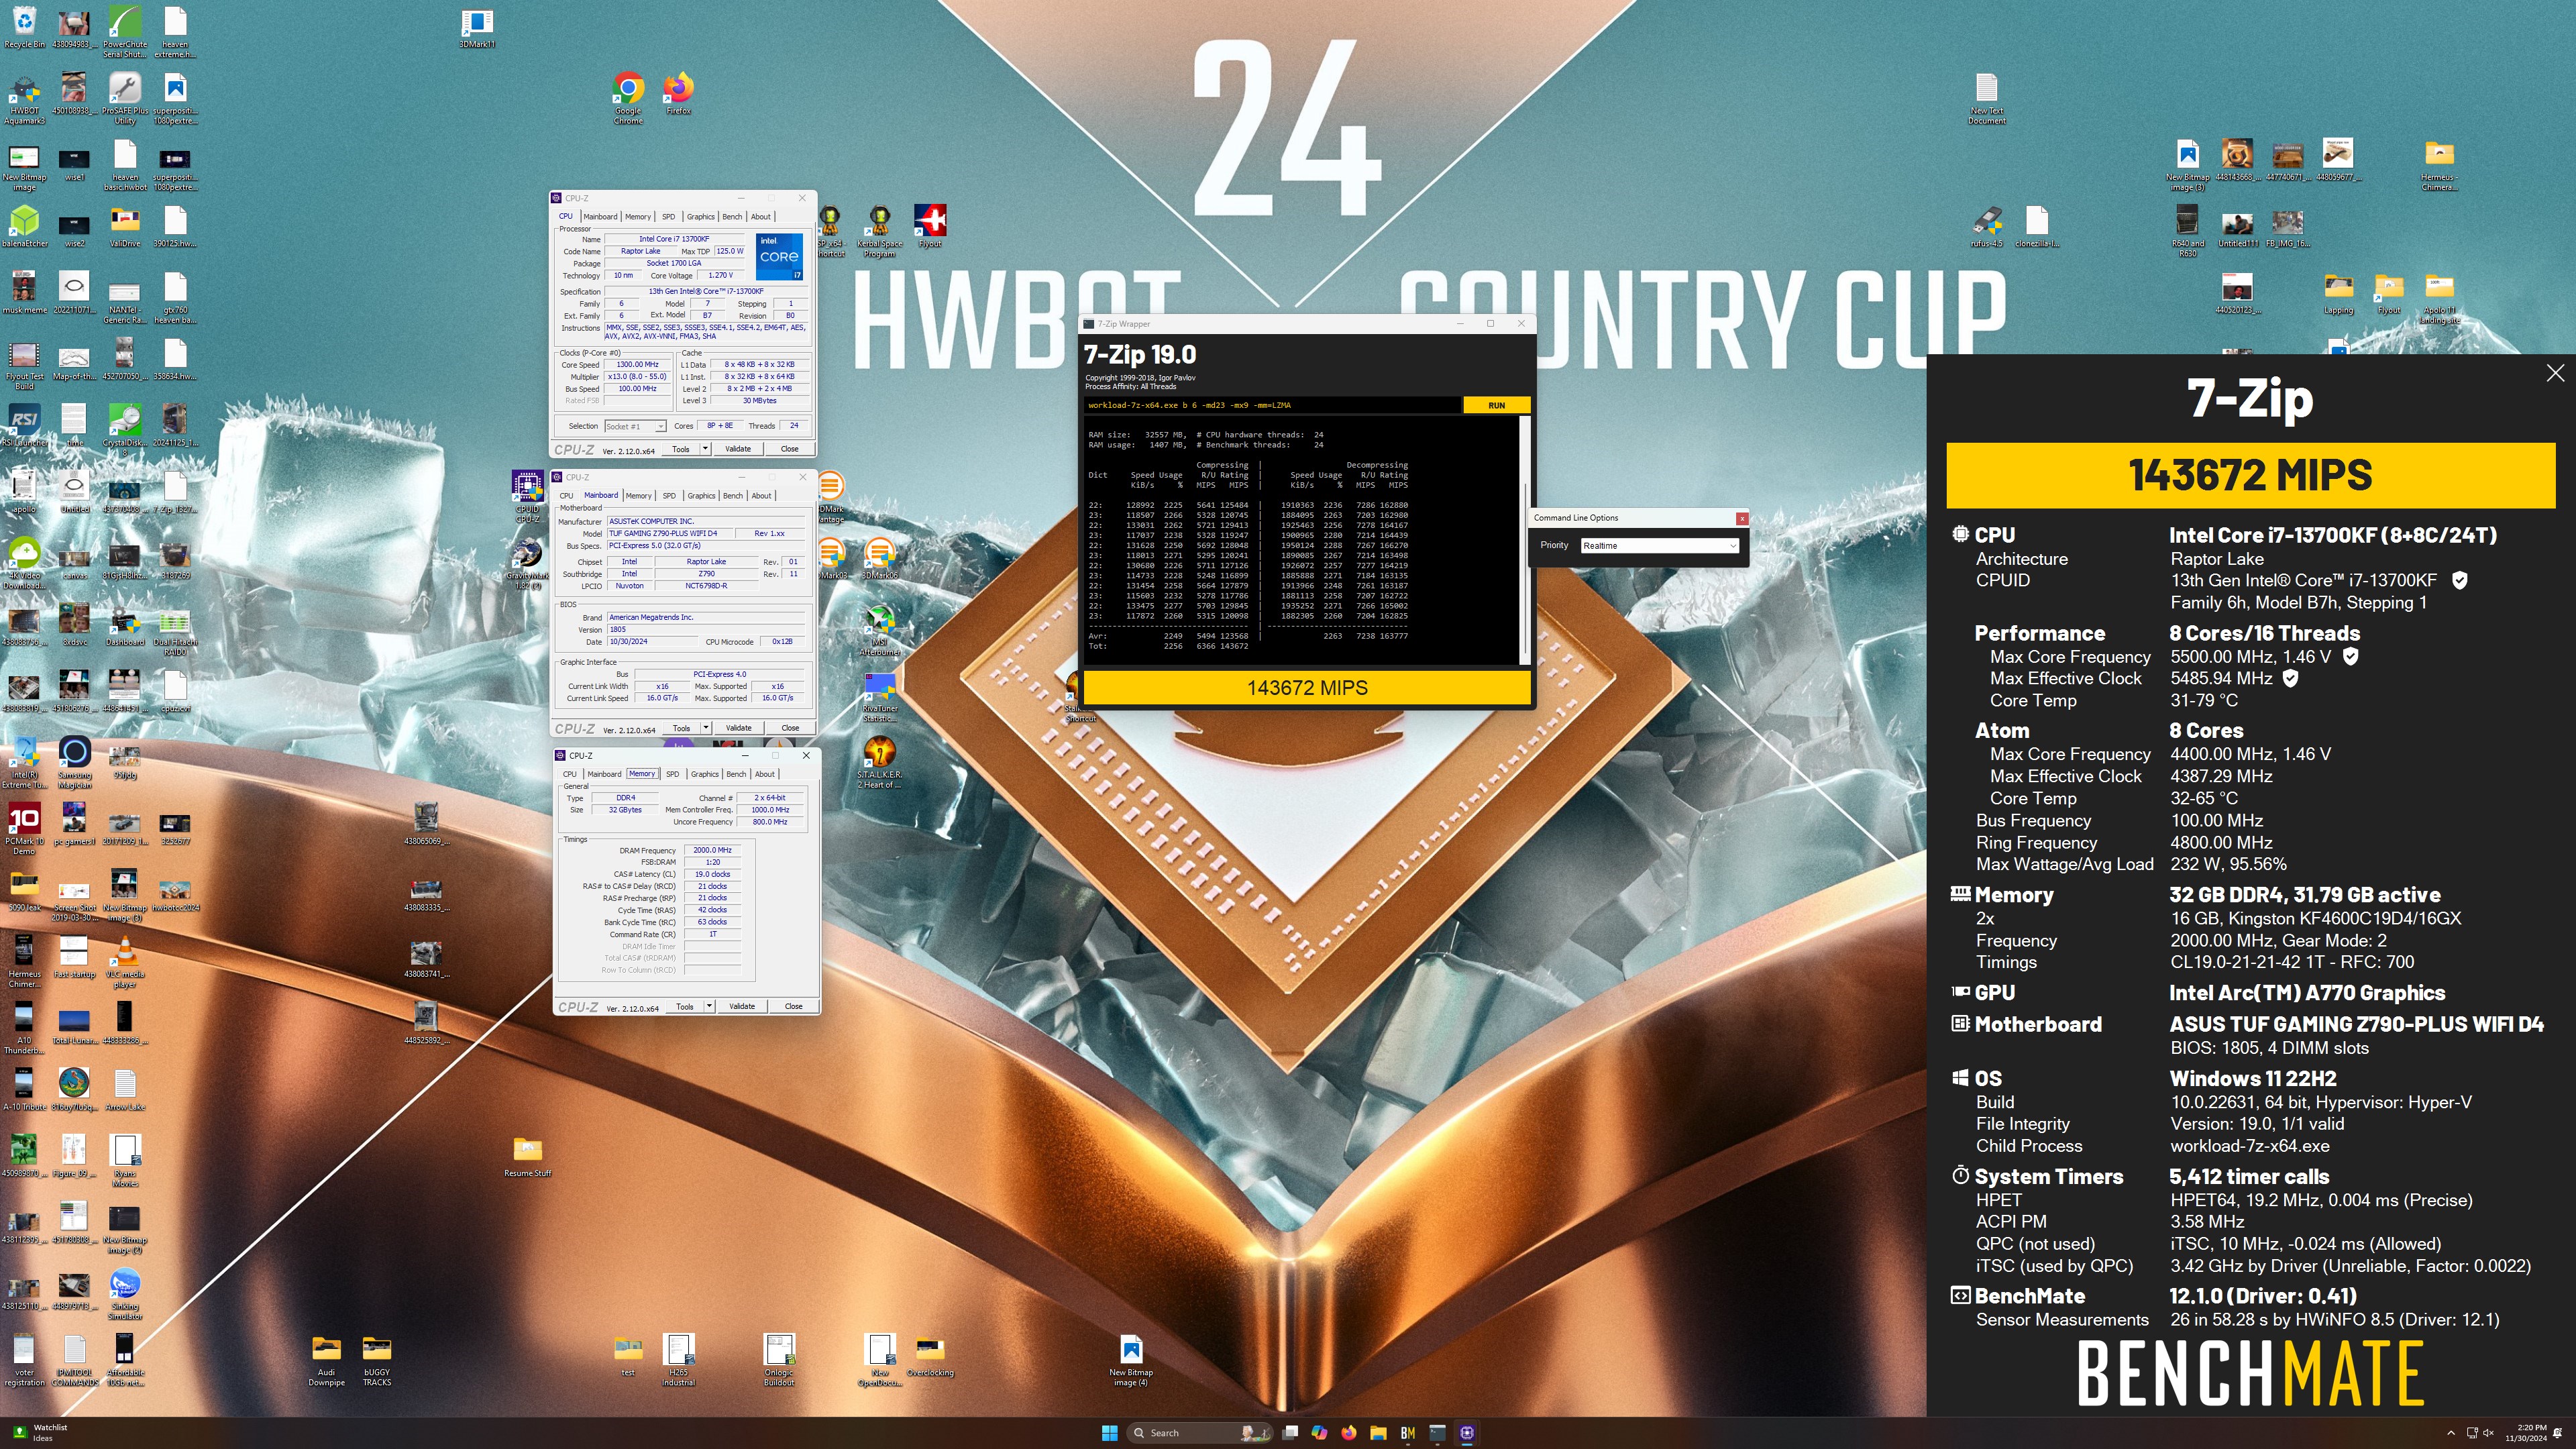2576x1449 pixels.
Task: Launch S.T.A.L.K.E.R. 2 Heart of Chornobyl shortcut
Action: click(x=879, y=762)
